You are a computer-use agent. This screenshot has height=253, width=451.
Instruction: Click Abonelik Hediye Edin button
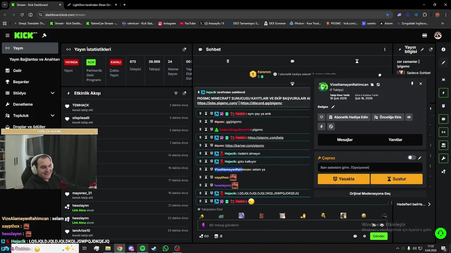pos(348,117)
